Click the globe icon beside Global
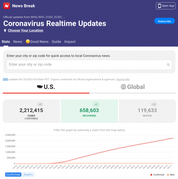 click(x=123, y=87)
